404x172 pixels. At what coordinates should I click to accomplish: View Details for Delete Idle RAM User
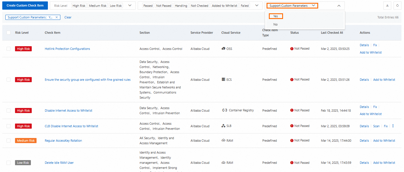[x=364, y=163]
